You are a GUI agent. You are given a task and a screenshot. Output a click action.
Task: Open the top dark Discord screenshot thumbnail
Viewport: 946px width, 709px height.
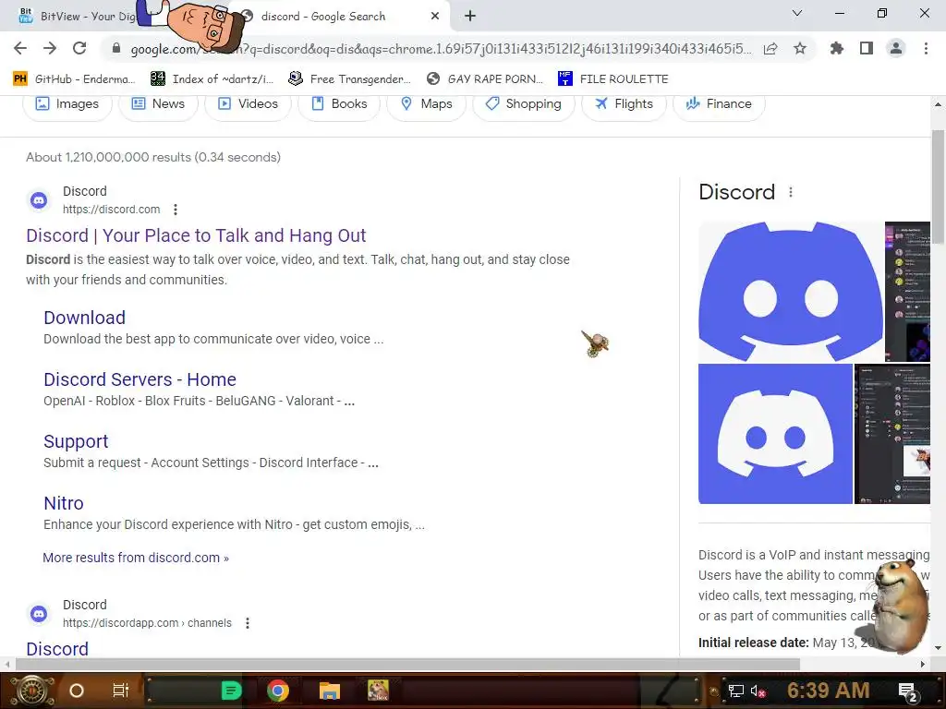click(x=907, y=292)
